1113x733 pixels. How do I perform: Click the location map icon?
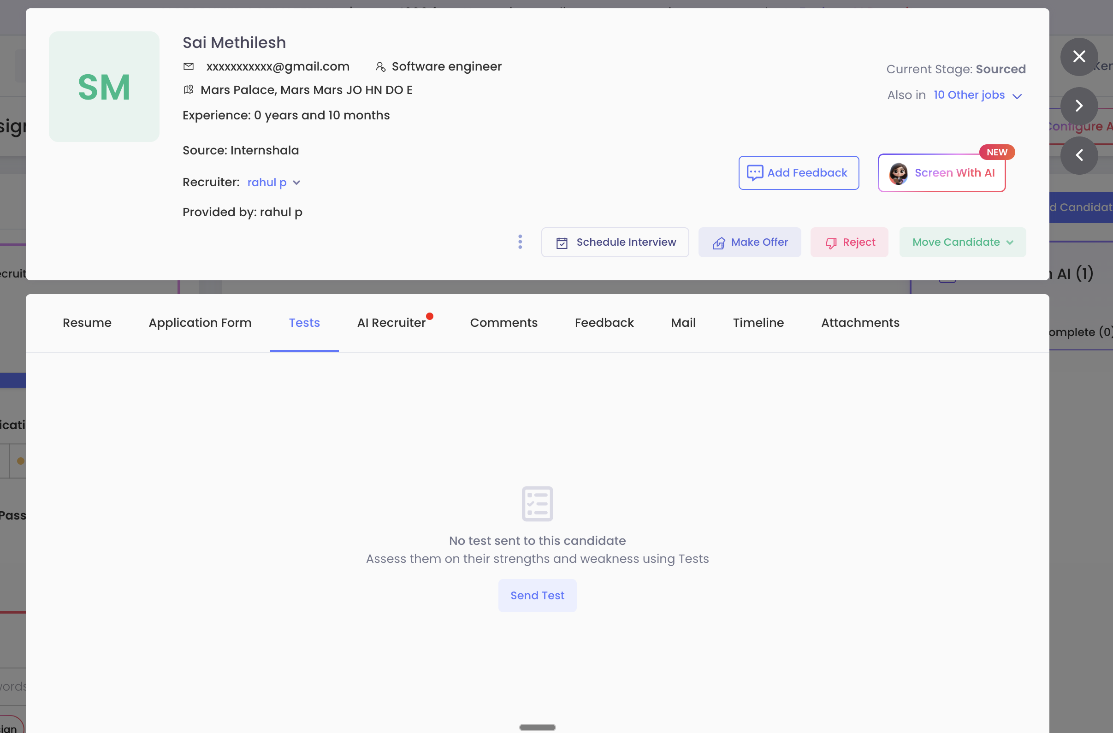coord(189,90)
